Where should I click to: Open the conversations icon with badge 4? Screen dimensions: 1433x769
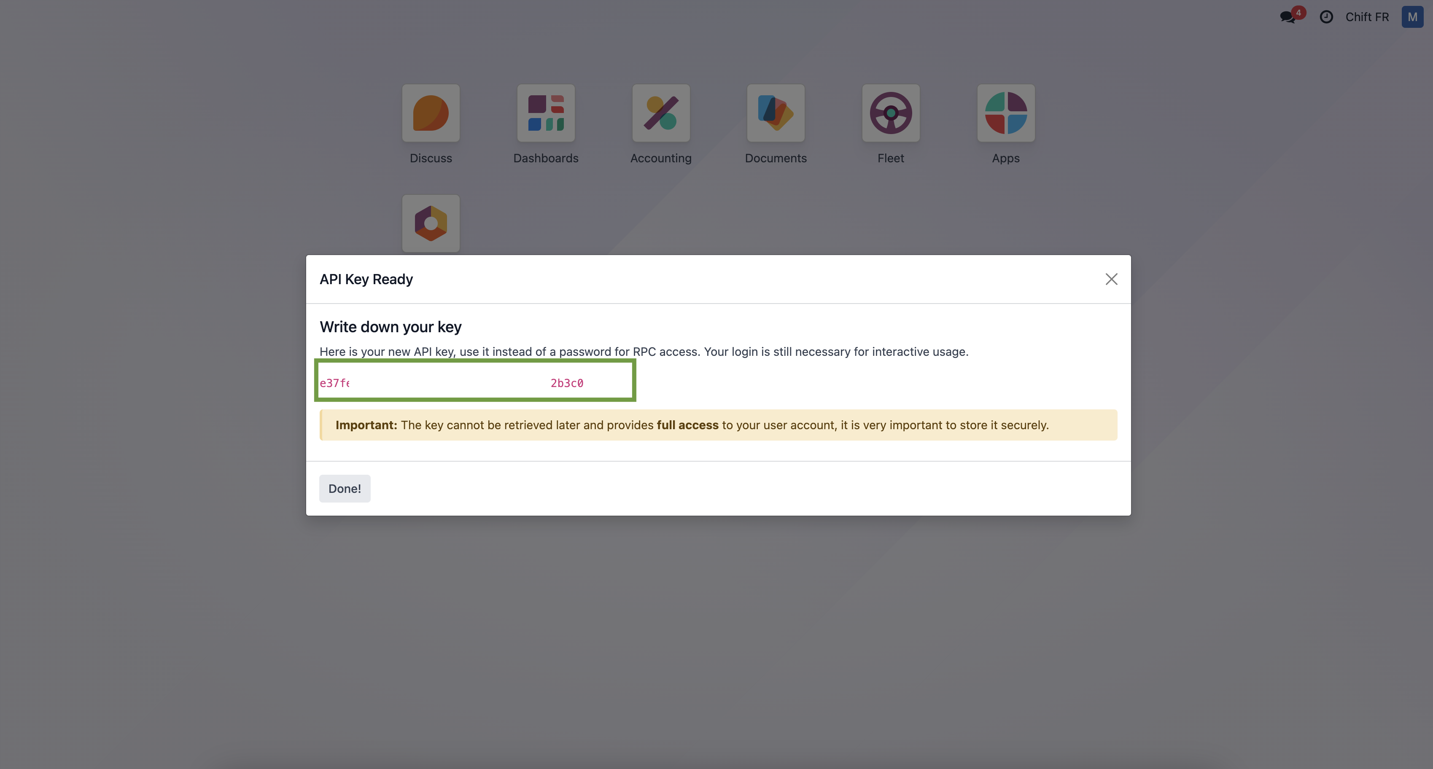click(x=1288, y=17)
